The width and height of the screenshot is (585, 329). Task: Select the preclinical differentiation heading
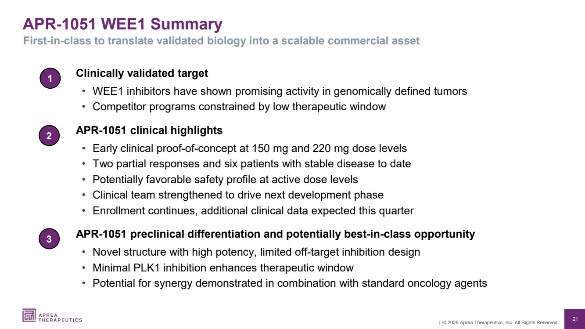tap(275, 234)
